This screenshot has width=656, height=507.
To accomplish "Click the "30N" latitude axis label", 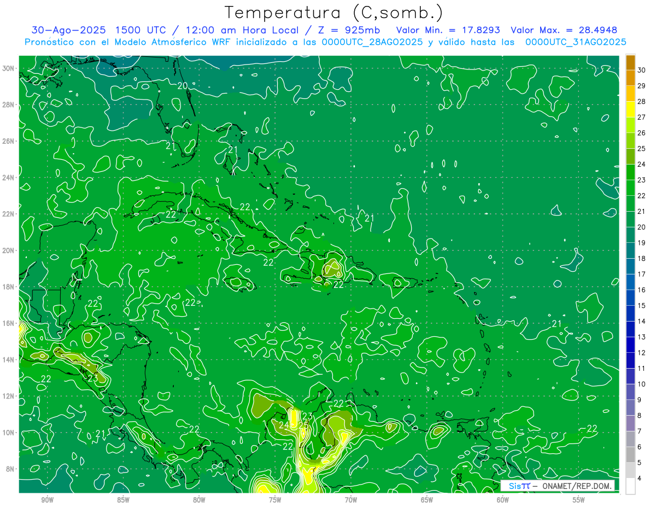I will pos(9,68).
